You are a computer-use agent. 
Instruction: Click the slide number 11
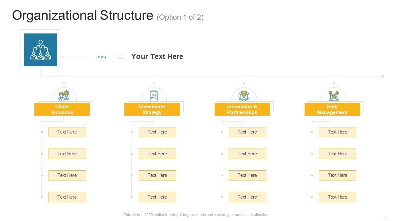pos(387,218)
